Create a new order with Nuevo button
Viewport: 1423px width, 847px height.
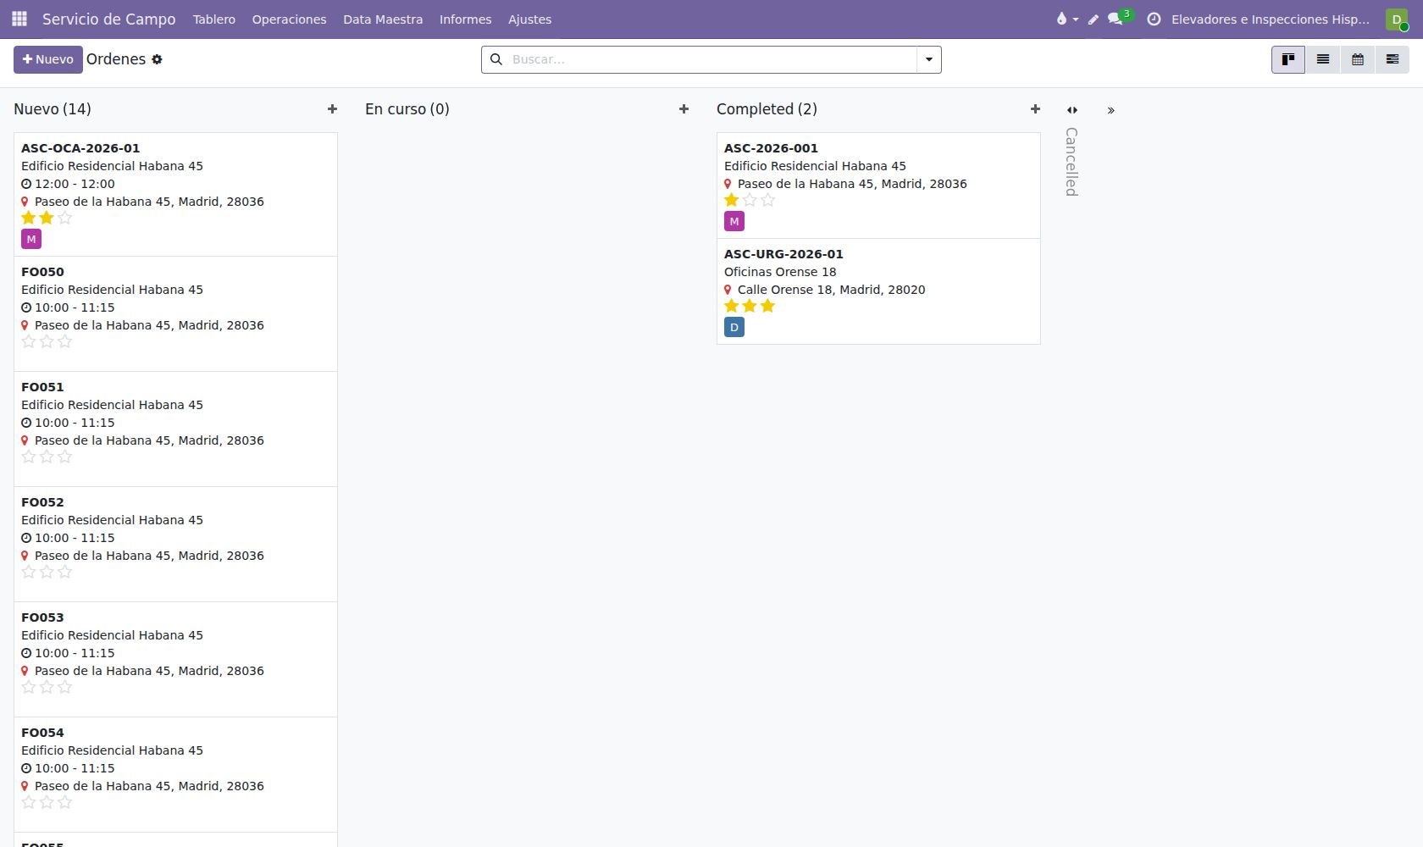(48, 59)
